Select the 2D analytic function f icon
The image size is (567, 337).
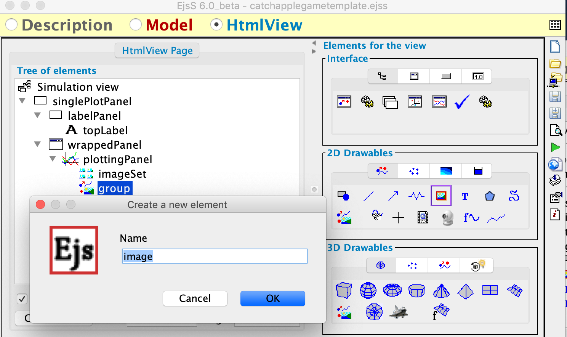tap(471, 217)
